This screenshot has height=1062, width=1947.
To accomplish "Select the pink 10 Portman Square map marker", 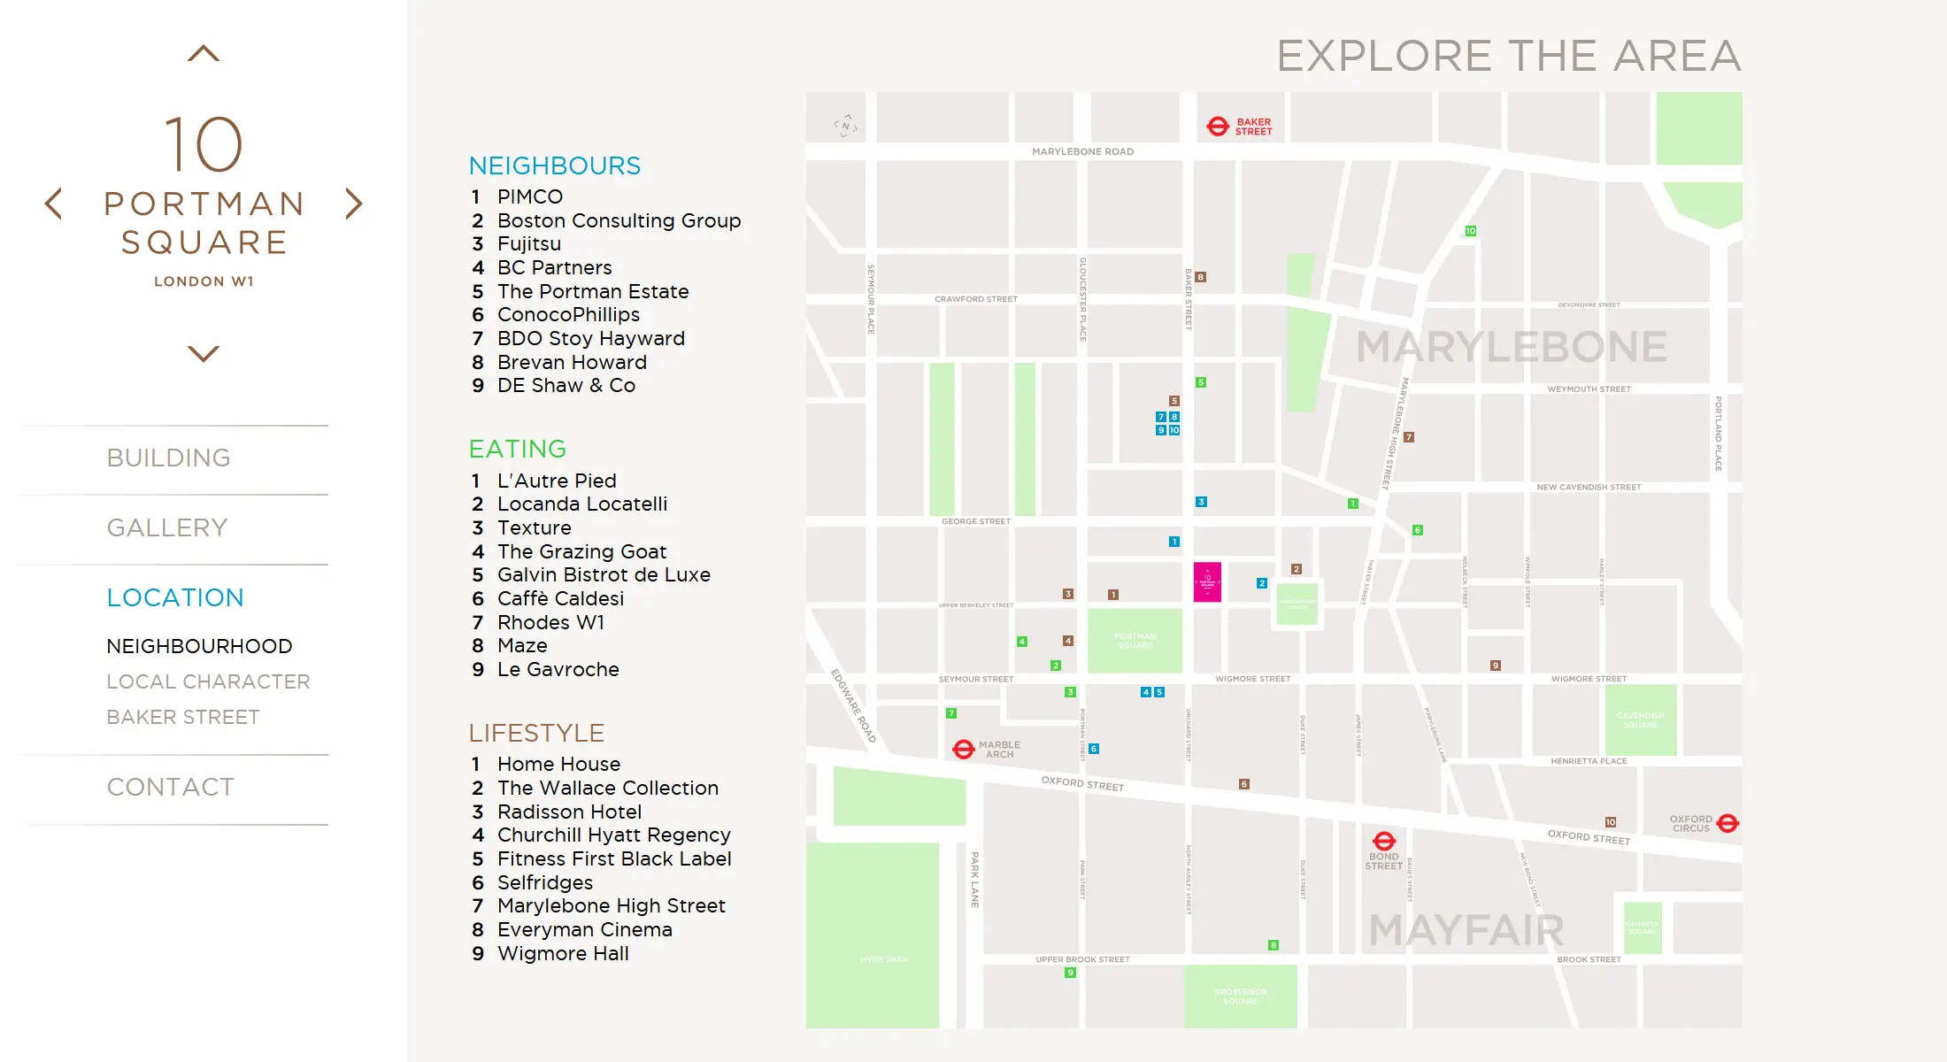I will [1207, 583].
